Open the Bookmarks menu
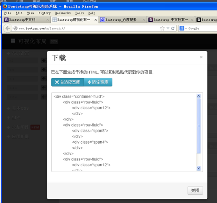This screenshot has height=203, width=217. [63, 13]
